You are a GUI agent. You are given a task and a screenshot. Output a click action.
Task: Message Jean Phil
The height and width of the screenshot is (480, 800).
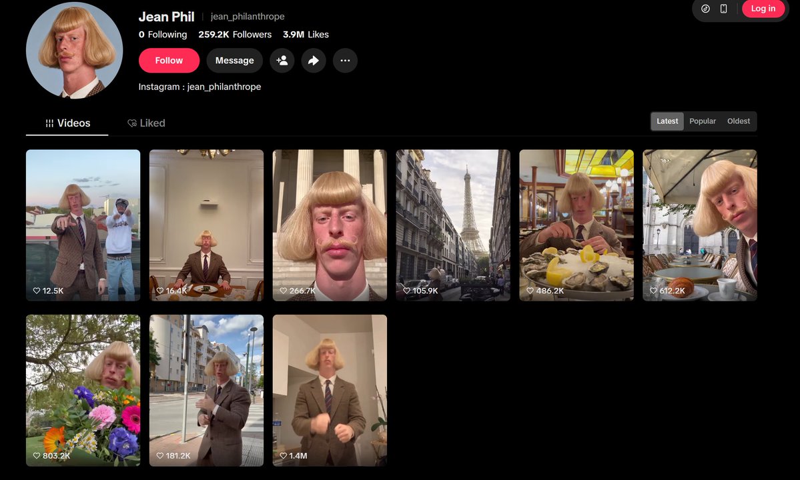point(235,61)
